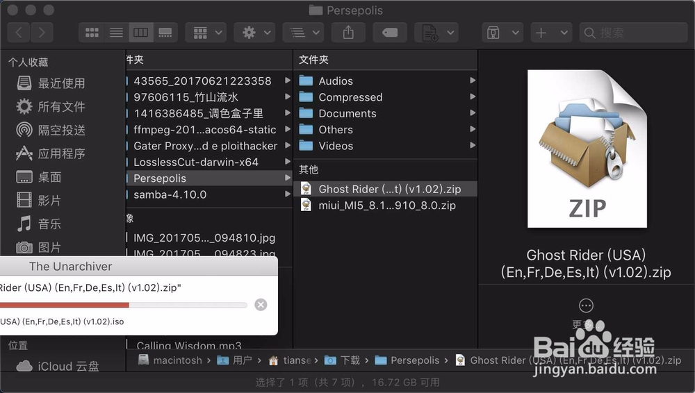Open the gear action menu

pyautogui.click(x=255, y=33)
